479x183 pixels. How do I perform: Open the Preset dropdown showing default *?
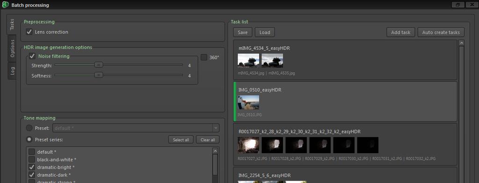click(136, 128)
